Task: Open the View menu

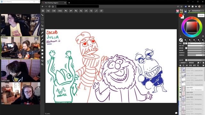Action: (60, 11)
